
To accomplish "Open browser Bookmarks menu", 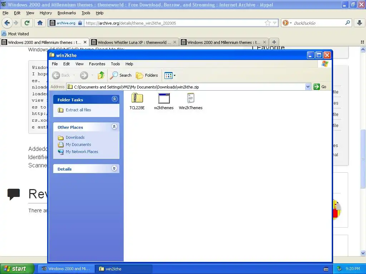I will (x=66, y=13).
